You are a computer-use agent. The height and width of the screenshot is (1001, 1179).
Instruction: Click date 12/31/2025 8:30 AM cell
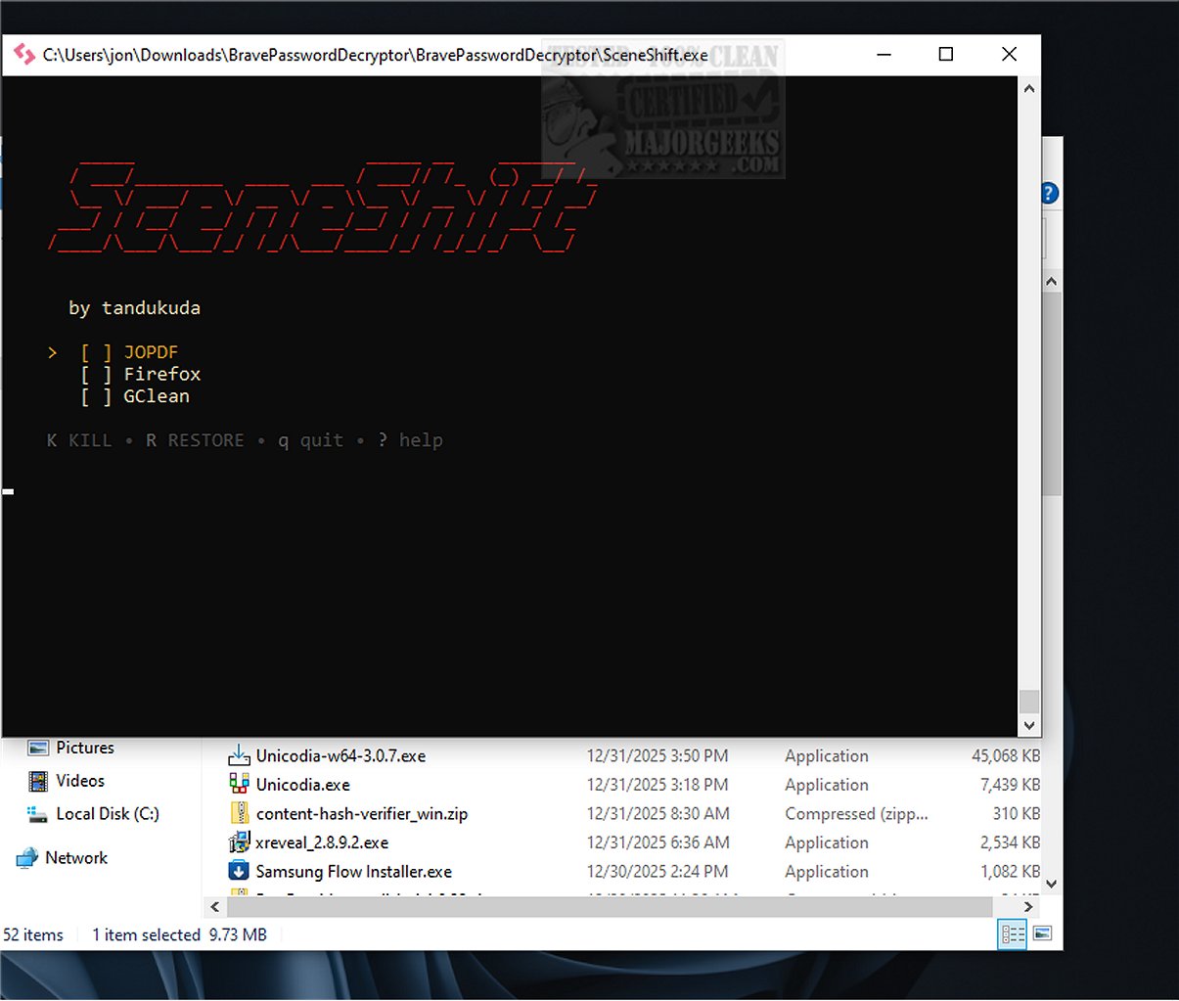658,814
